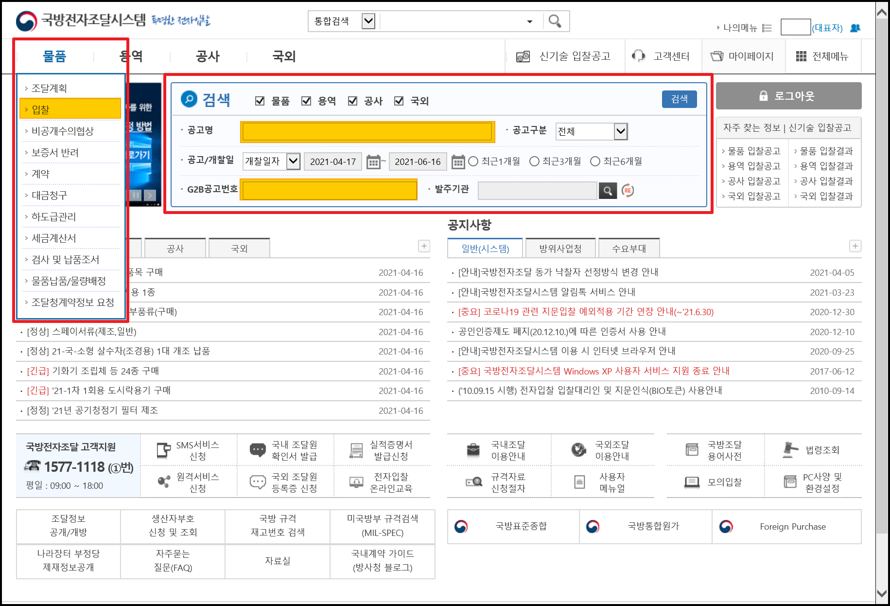This screenshot has width=890, height=606.
Task: Click the 국외 조달원 등록증 신청 icon
Action: [x=258, y=482]
